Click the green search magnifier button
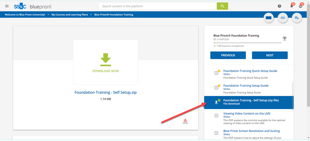The height and width of the screenshot is (141, 310). click(x=222, y=6)
